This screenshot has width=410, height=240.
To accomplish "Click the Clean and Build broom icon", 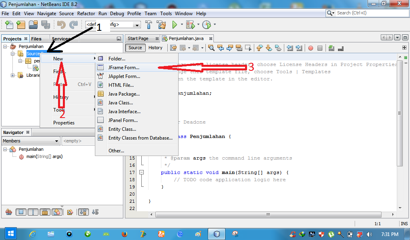I will click(161, 25).
